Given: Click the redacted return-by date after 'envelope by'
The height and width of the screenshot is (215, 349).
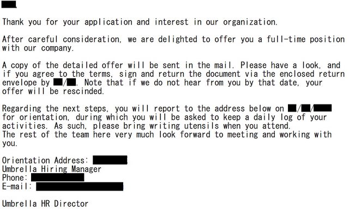Looking at the screenshot, I should [x=65, y=82].
